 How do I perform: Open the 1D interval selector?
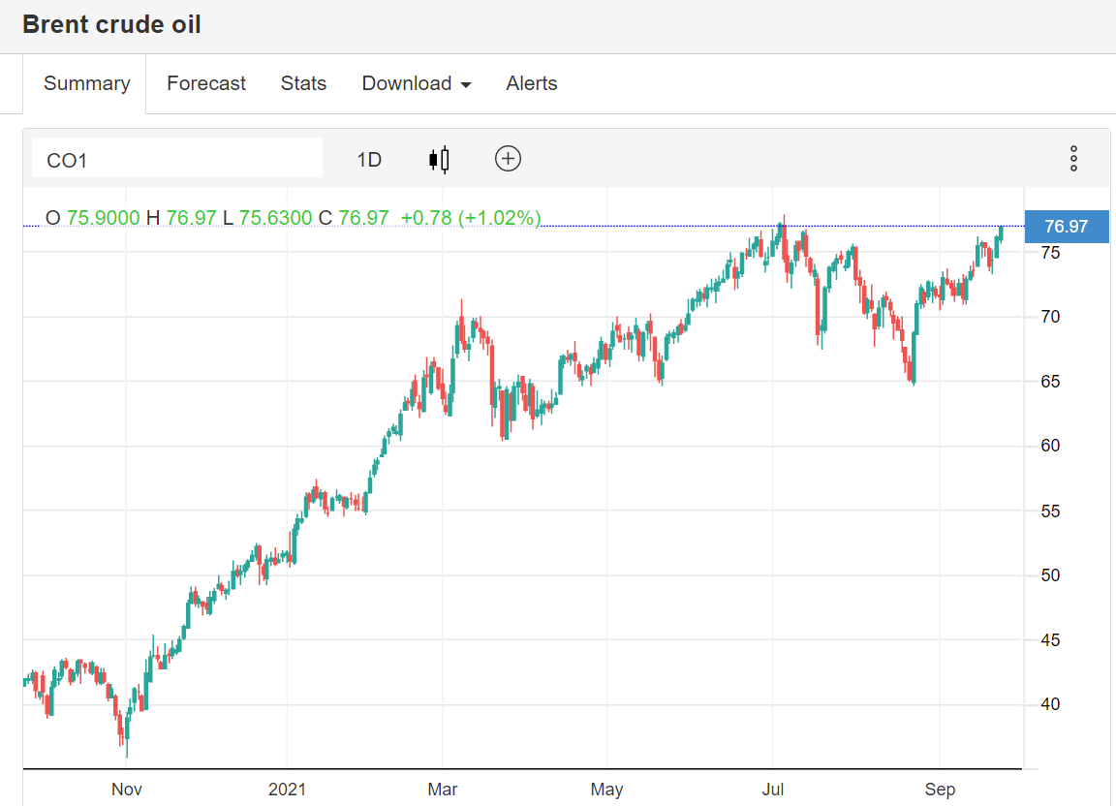click(369, 160)
